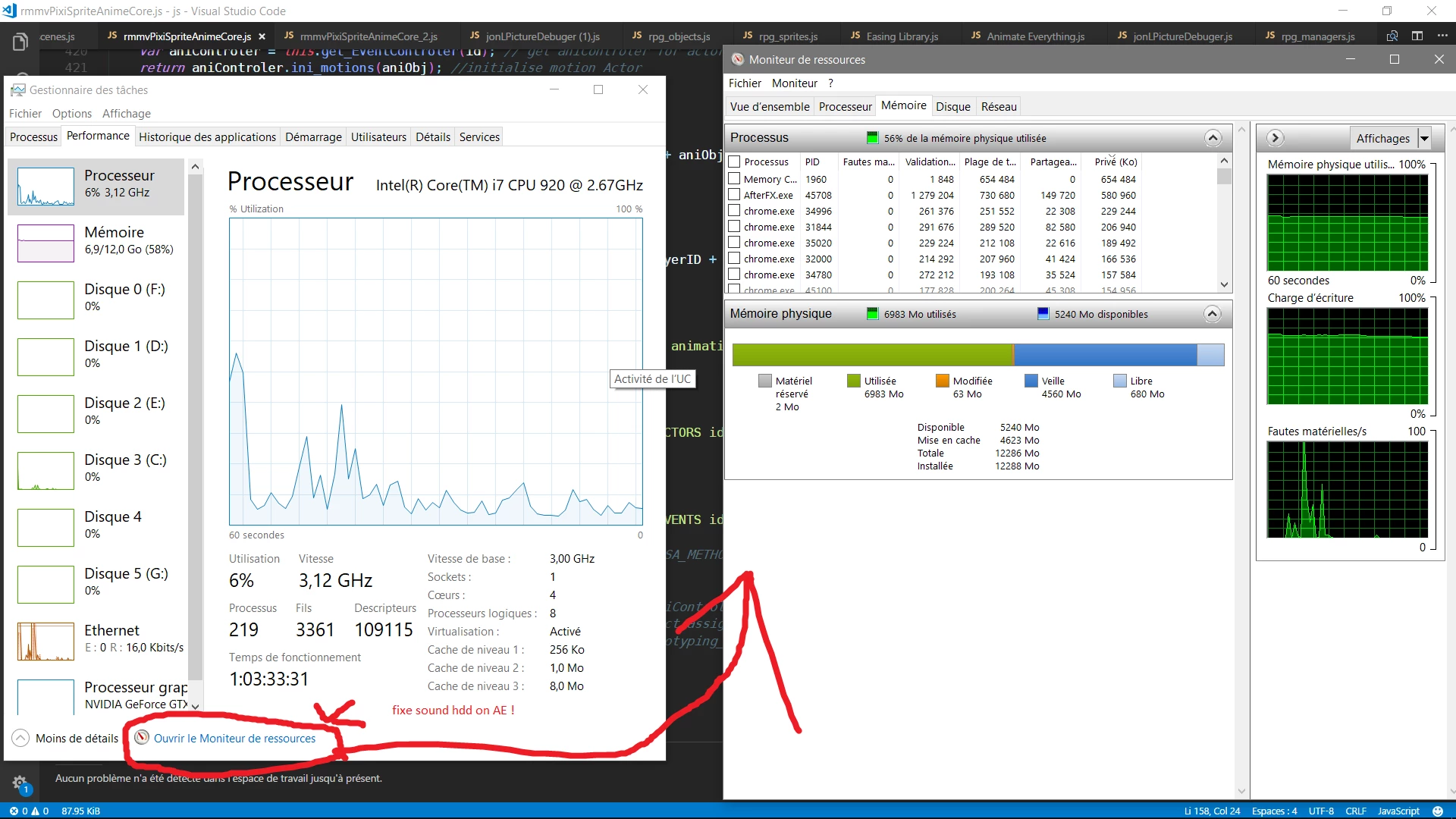Image resolution: width=1456 pixels, height=819 pixels.
Task: Collapse the Mémoire physique section
Action: (x=1213, y=314)
